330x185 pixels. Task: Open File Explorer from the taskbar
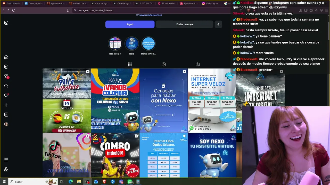tap(79, 182)
